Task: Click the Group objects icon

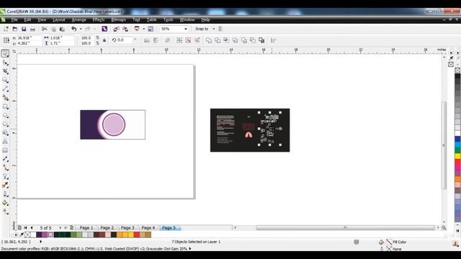Action: click(x=179, y=40)
